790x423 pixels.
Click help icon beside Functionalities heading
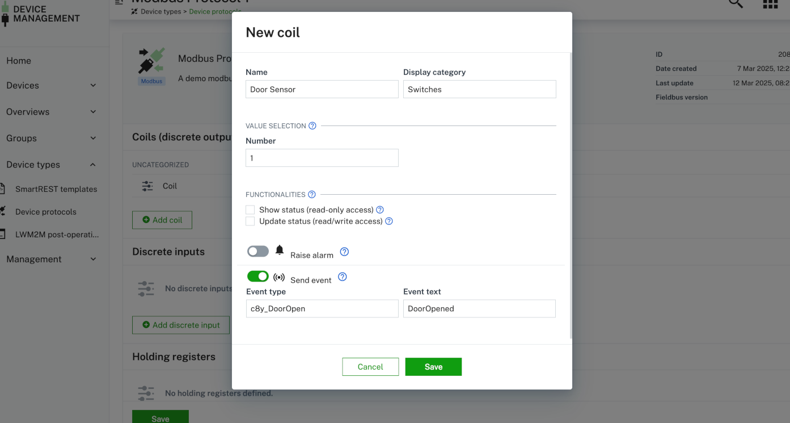(x=312, y=195)
